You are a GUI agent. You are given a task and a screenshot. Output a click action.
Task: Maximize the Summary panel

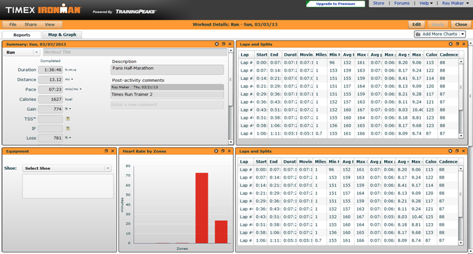coord(223,44)
